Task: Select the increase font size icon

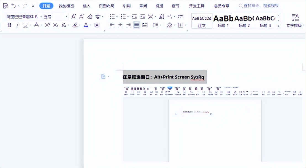Action: tap(74, 17)
